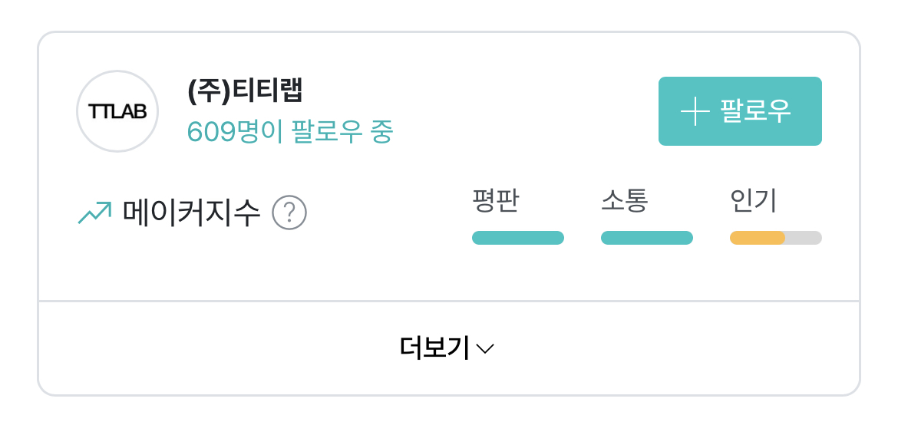Click the plus icon inside 팔로우 button
The height and width of the screenshot is (425, 898).
click(695, 111)
